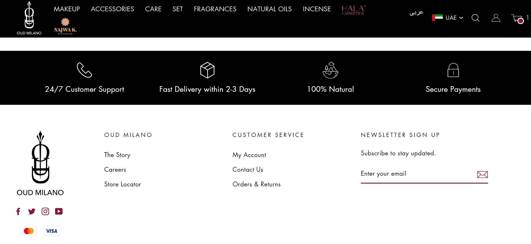Viewport: 531px width, 244px height.
Task: Go to My Account link
Action: click(x=249, y=155)
